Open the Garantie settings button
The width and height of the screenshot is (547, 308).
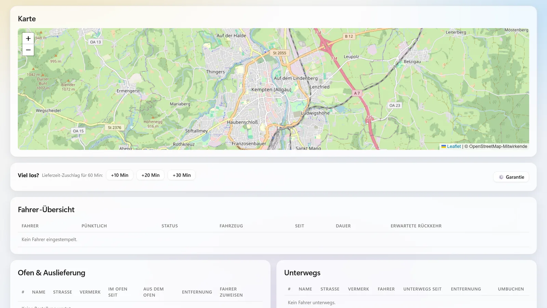click(x=511, y=177)
